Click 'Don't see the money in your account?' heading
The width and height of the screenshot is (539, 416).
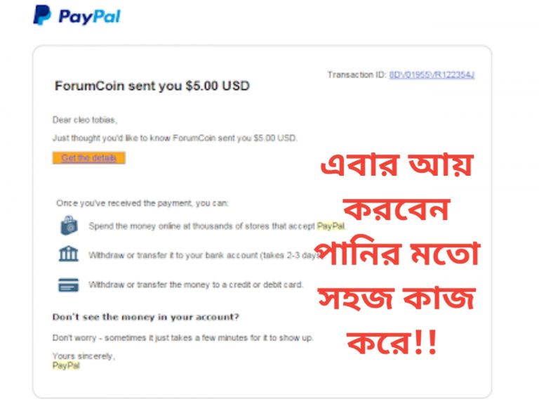click(145, 317)
